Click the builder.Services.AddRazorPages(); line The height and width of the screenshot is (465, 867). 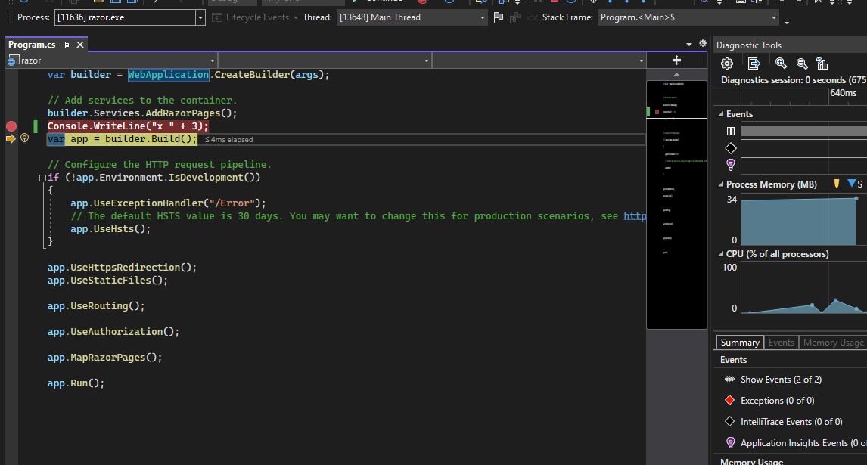pyautogui.click(x=142, y=113)
